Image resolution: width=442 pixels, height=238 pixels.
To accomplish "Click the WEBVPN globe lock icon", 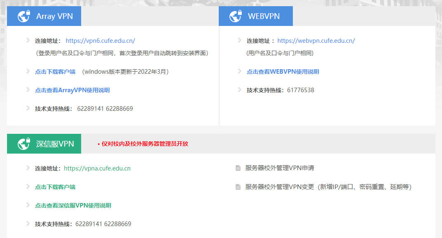I will pos(235,16).
